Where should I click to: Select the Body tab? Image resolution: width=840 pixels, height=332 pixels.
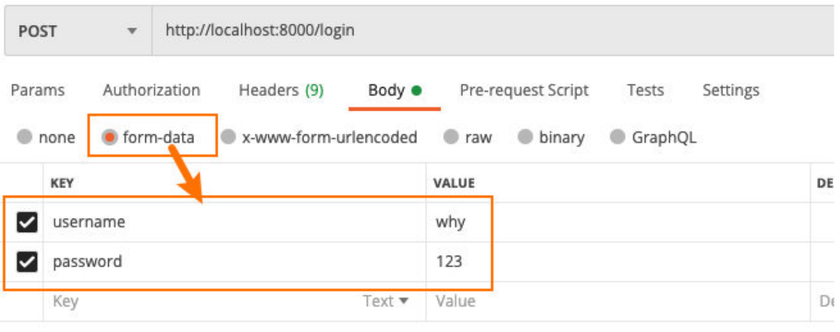click(394, 90)
